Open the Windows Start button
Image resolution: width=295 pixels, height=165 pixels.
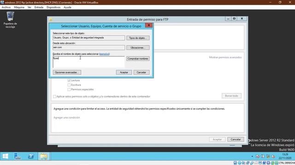point(6,156)
